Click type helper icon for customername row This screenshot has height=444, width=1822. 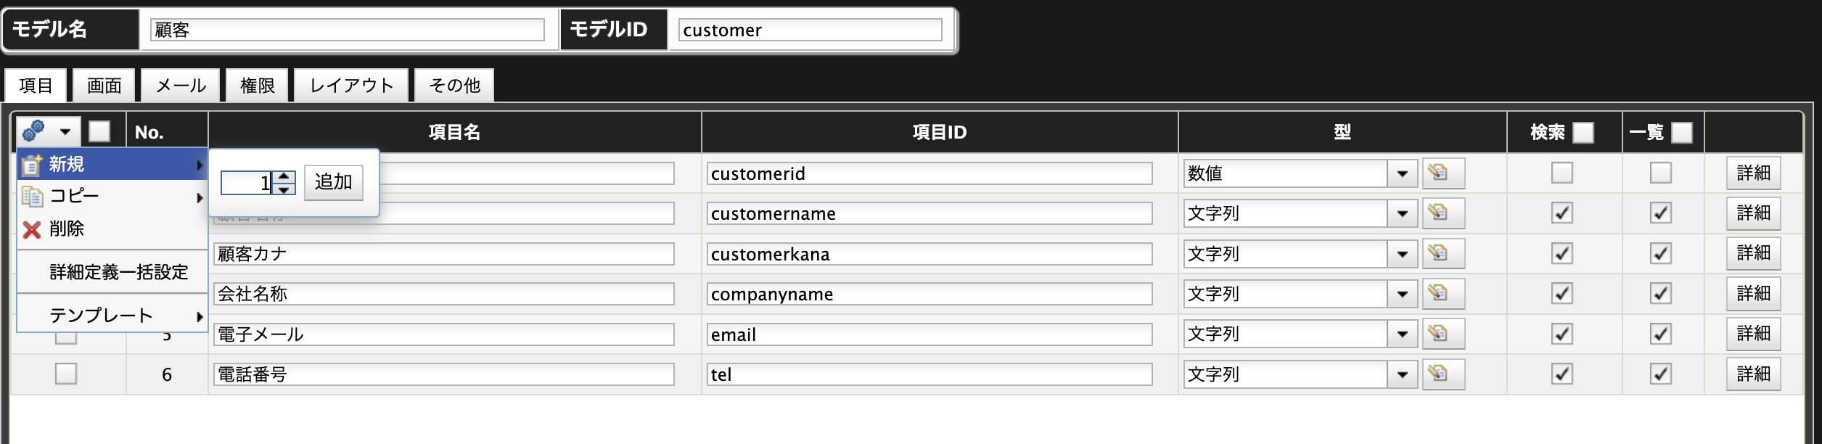[1443, 213]
